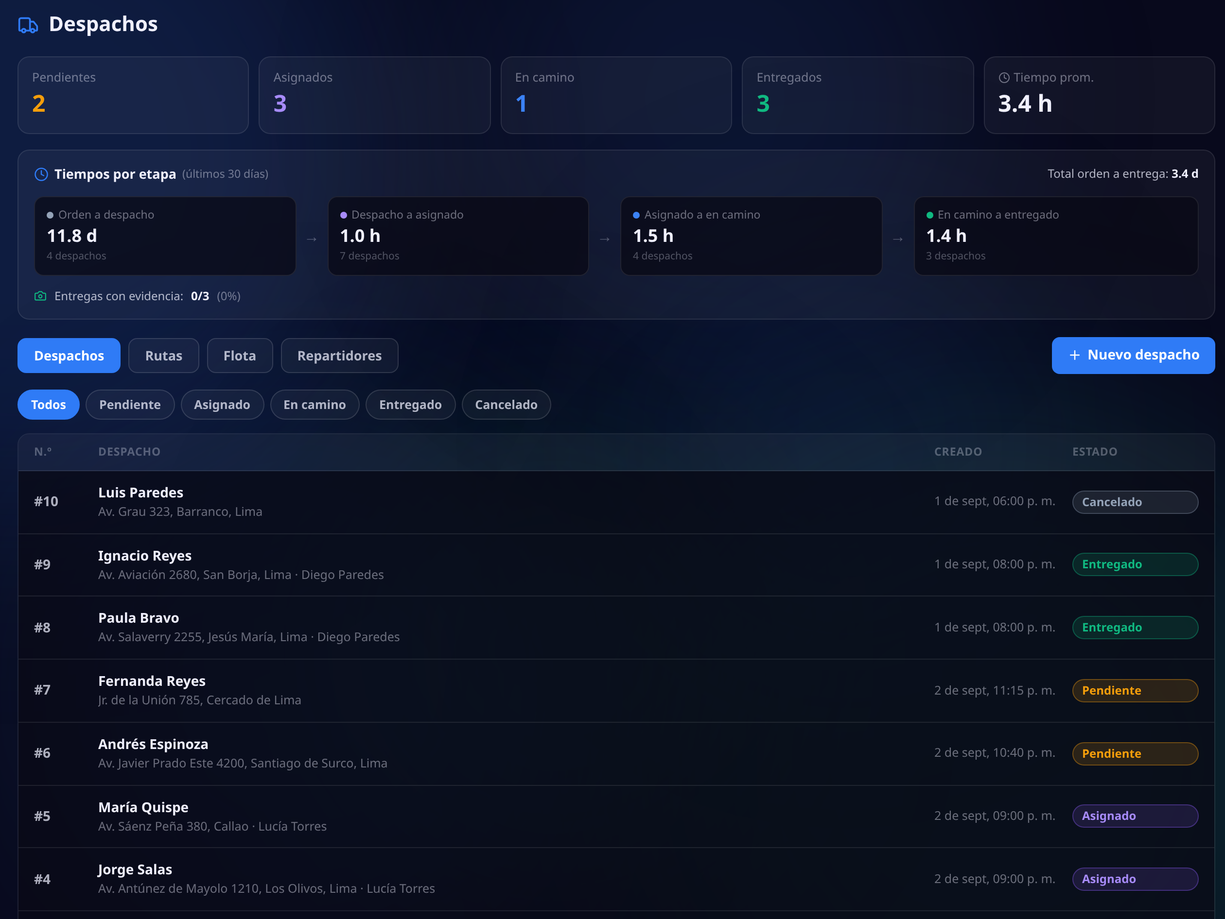Viewport: 1225px width, 919px height.
Task: Open the Cancelado status selector for dispatch #10
Action: [1135, 502]
